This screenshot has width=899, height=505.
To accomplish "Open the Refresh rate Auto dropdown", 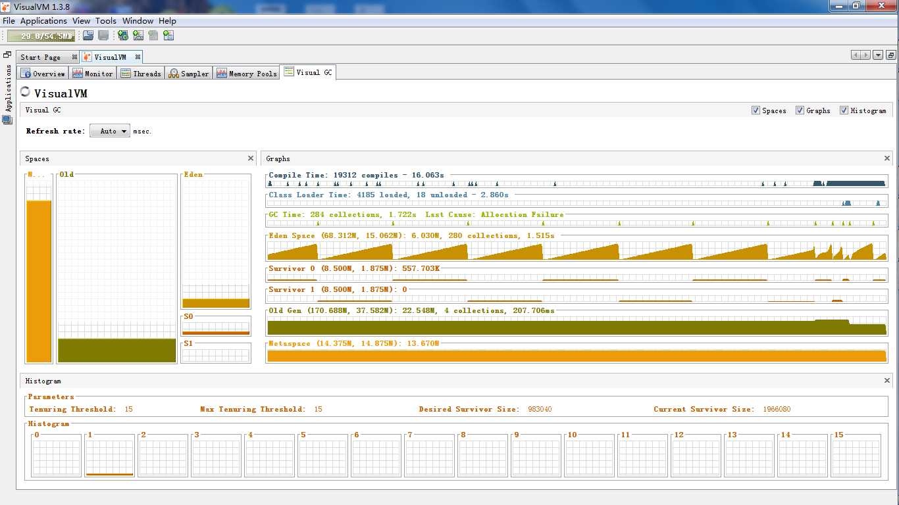I will coord(110,131).
